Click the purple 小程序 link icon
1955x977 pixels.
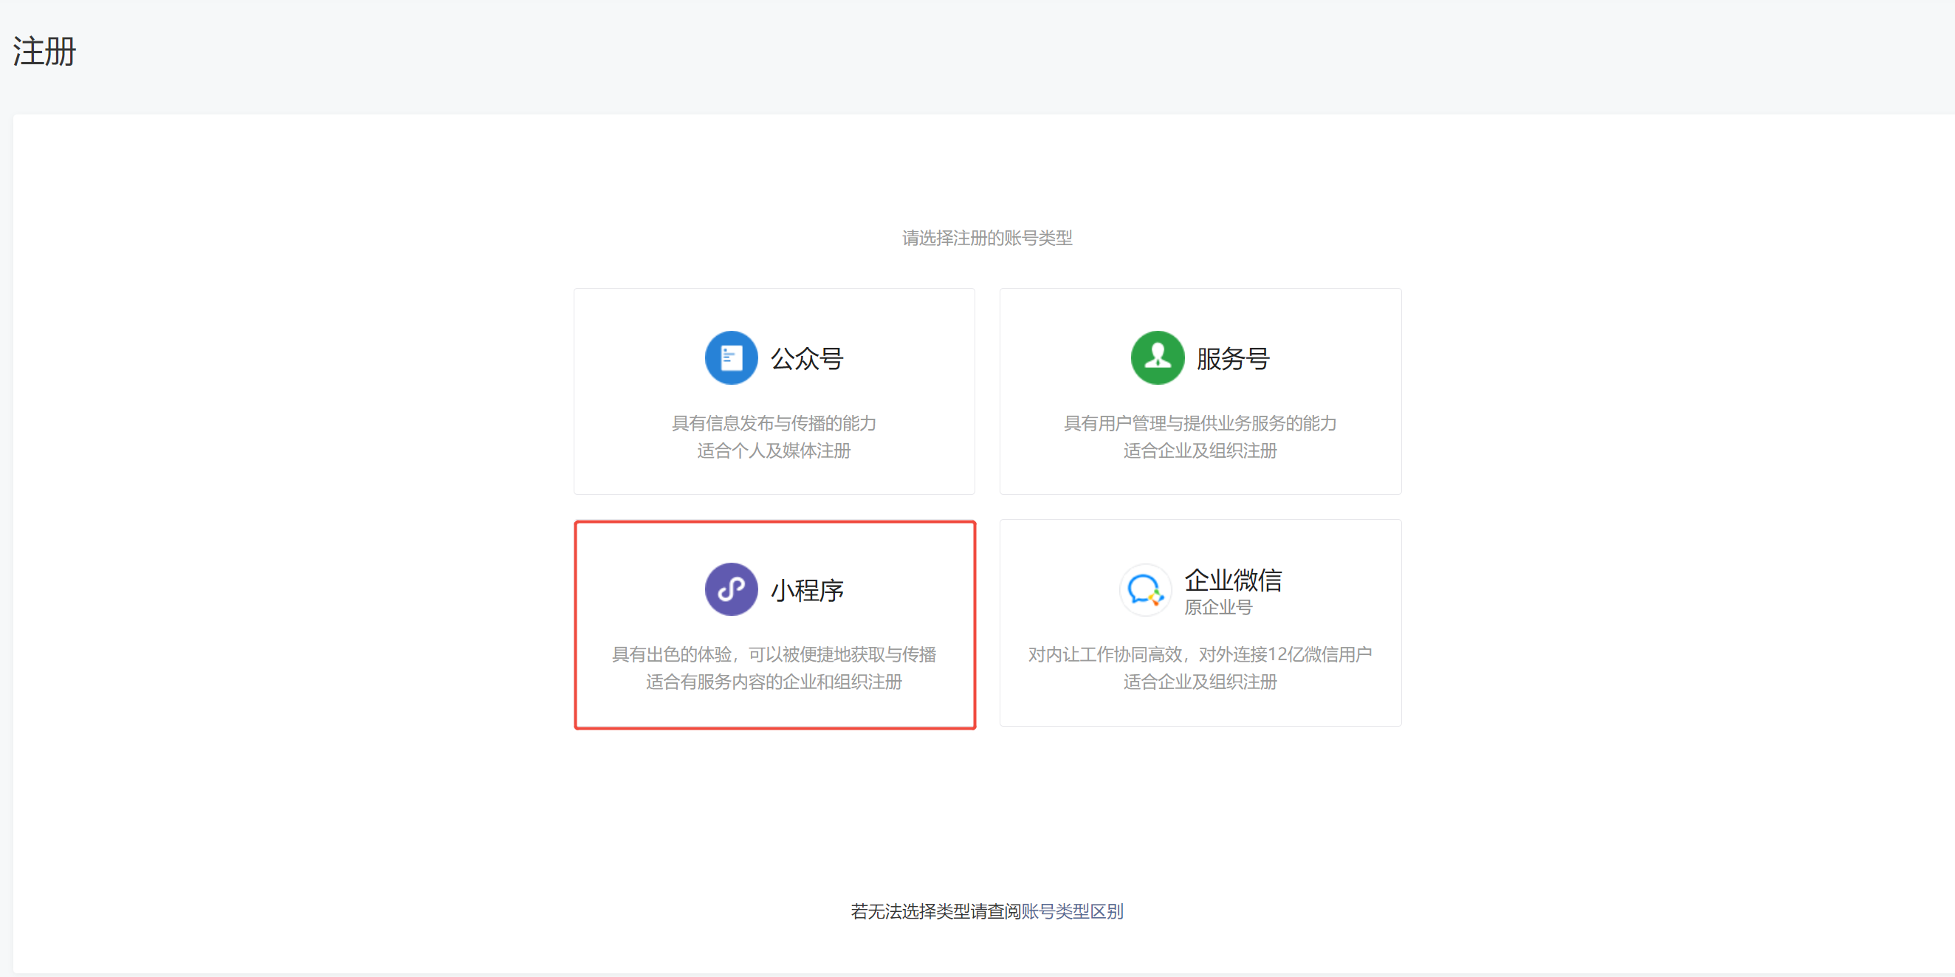[x=730, y=589]
